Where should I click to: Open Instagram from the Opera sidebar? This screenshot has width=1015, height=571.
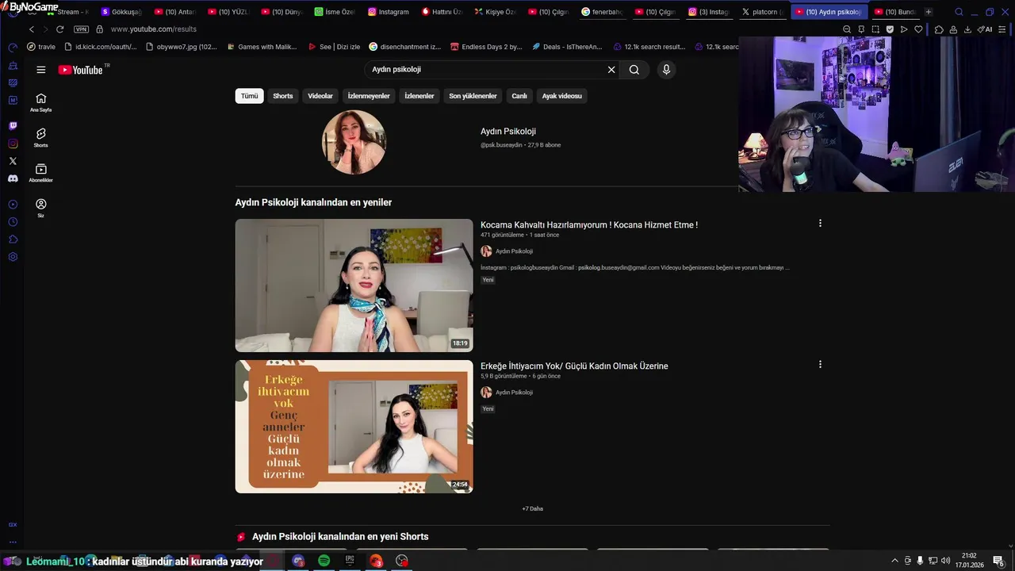(13, 144)
